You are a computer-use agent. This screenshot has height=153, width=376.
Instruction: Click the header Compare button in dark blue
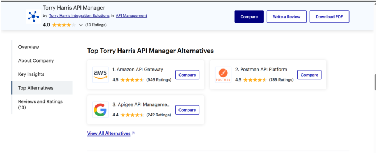pos(249,17)
